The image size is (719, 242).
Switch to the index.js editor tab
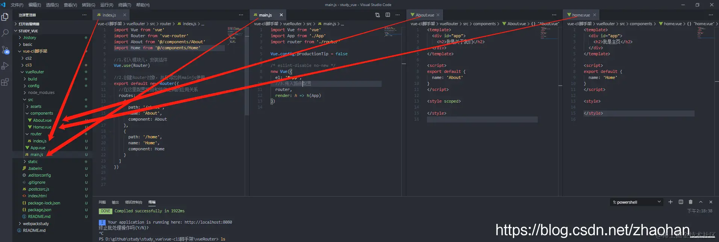(x=109, y=15)
